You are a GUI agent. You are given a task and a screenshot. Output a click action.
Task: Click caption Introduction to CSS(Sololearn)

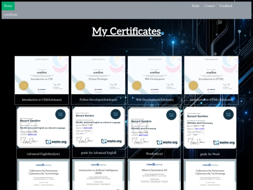[42, 99]
